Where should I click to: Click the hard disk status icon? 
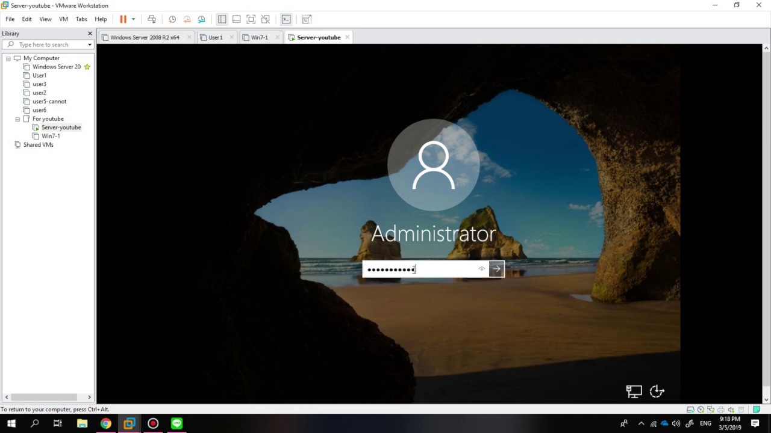(690, 410)
